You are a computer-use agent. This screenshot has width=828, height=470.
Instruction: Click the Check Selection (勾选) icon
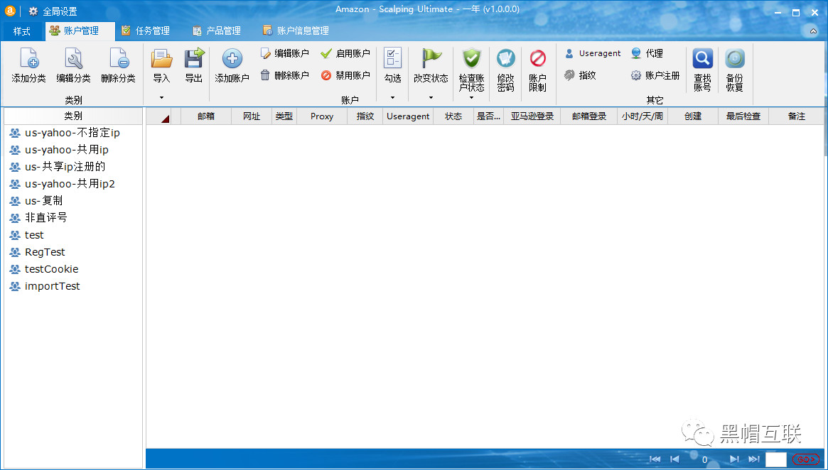pos(392,58)
